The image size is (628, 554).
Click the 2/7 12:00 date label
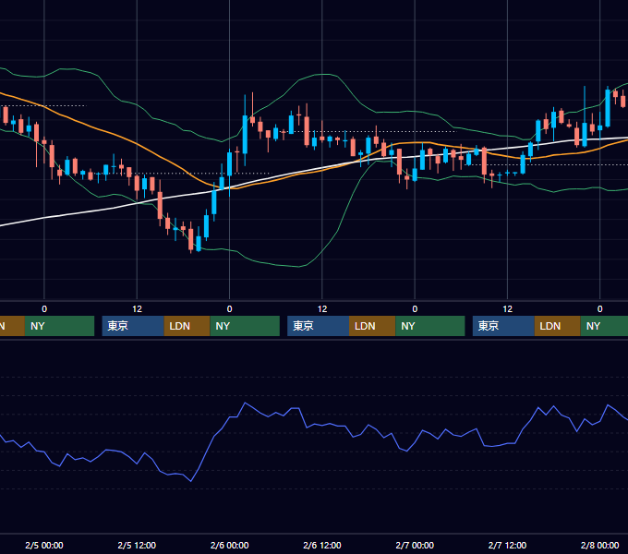pyautogui.click(x=507, y=545)
